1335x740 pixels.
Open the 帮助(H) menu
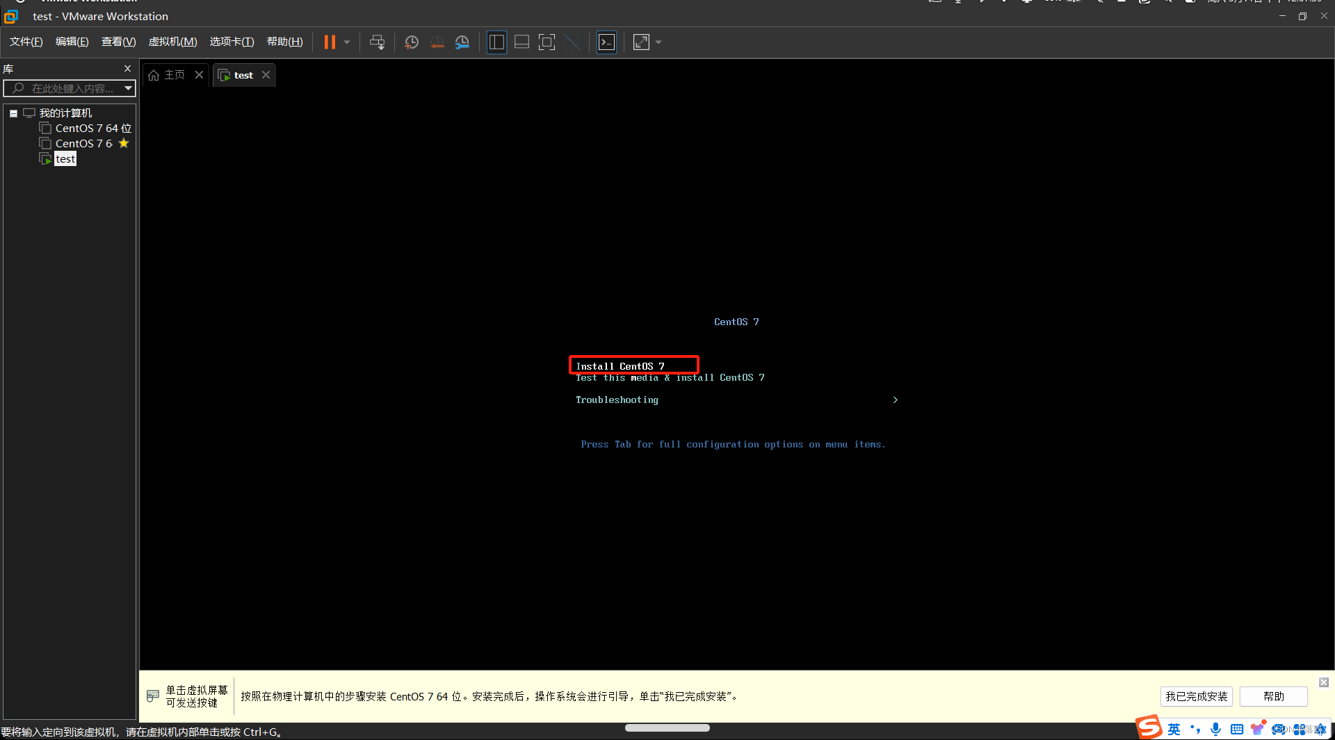[285, 42]
